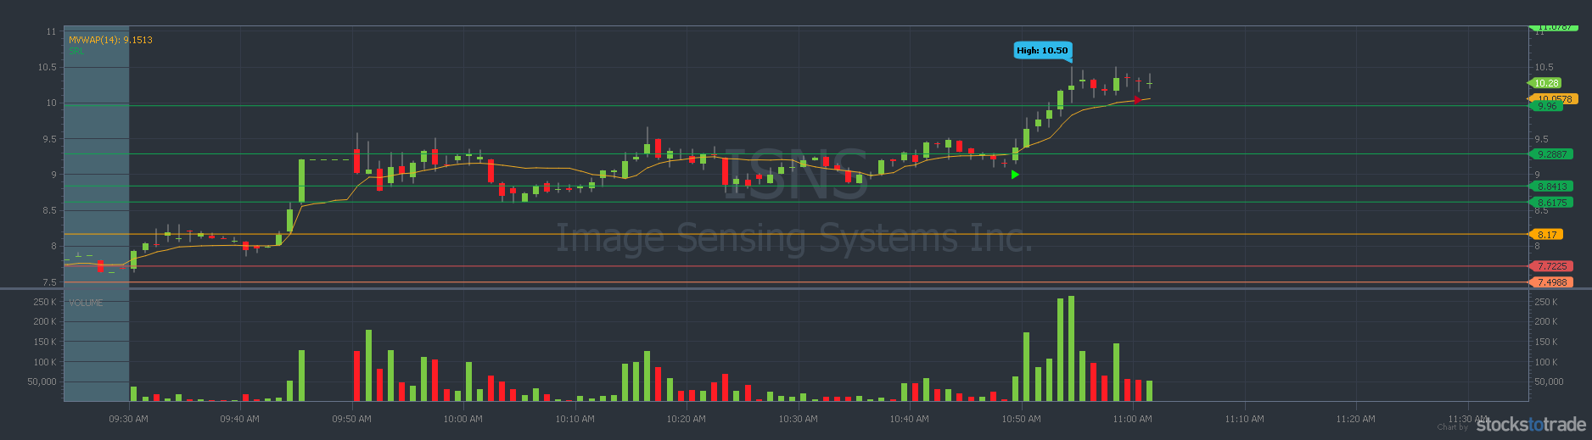Click the green buy arrow marker

1015,175
